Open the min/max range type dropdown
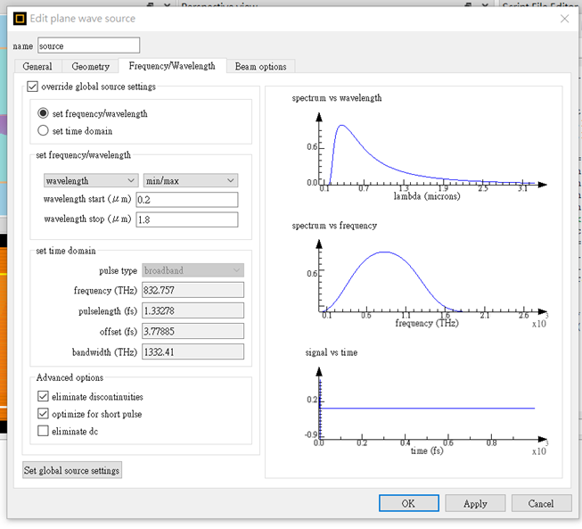The width and height of the screenshot is (582, 529). coord(191,180)
